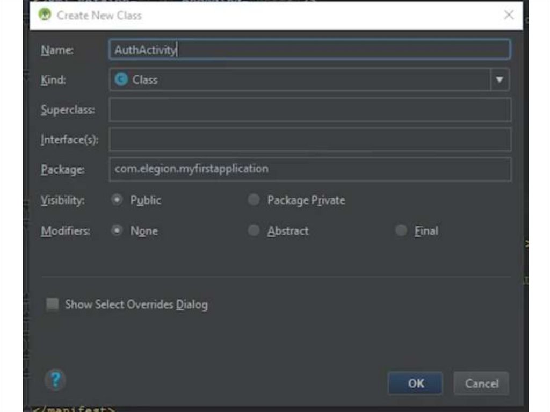This screenshot has width=550, height=412.
Task: Click into the Superclass input field
Action: tap(310, 110)
